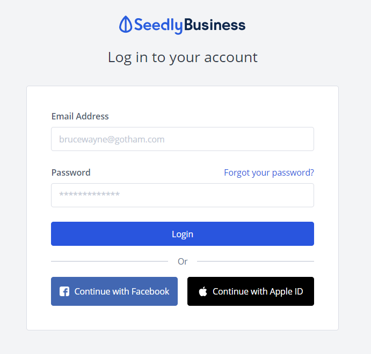
Task: Open the Forgot your password link
Action: coord(269,172)
